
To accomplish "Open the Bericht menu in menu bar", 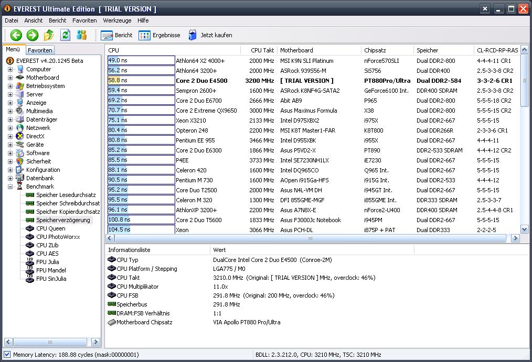I will point(57,20).
